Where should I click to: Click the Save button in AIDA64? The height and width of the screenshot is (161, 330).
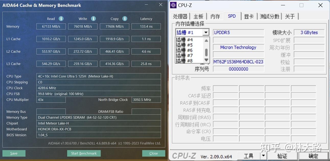coord(14,153)
